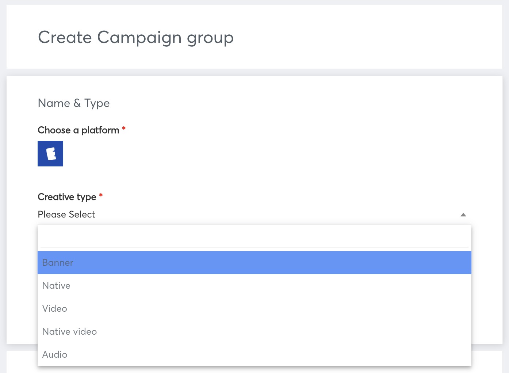Screen dimensions: 509x373
Task: Click the white logo glyph inside platform tile
Action: [51, 154]
